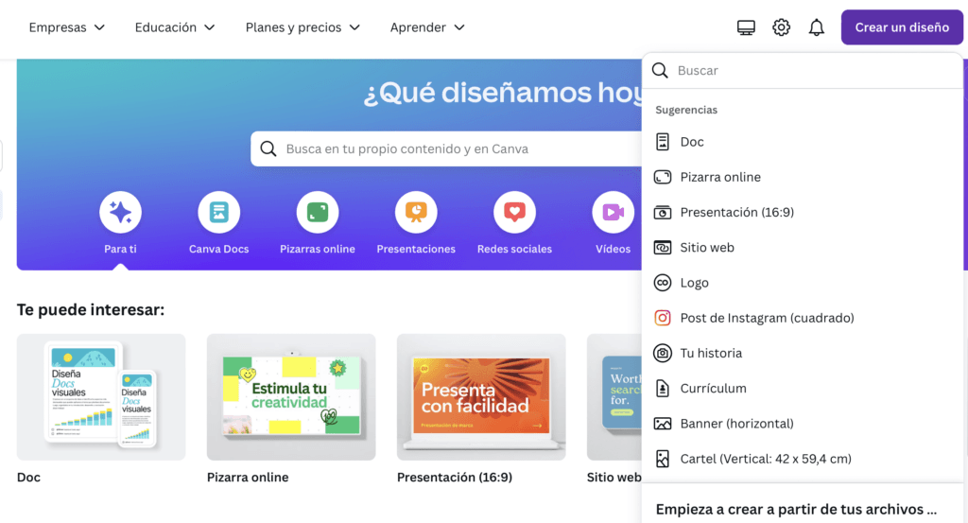This screenshot has width=968, height=523.
Task: Click magnifier icon in the Buscar field
Action: (660, 70)
